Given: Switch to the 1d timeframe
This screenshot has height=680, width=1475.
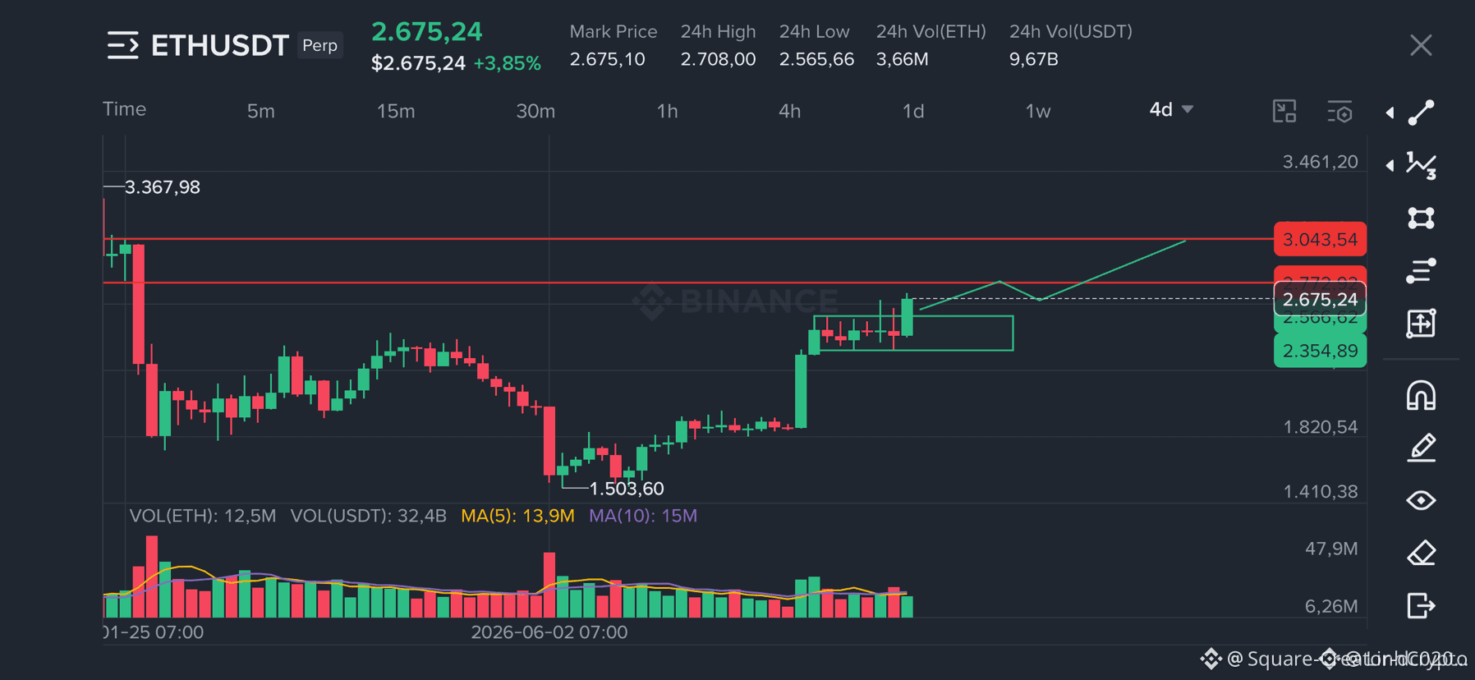Looking at the screenshot, I should point(913,111).
